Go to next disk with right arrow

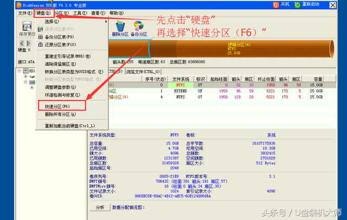point(28,43)
